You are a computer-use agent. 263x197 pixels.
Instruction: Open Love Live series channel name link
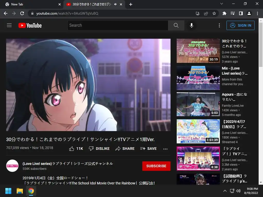(x=68, y=163)
